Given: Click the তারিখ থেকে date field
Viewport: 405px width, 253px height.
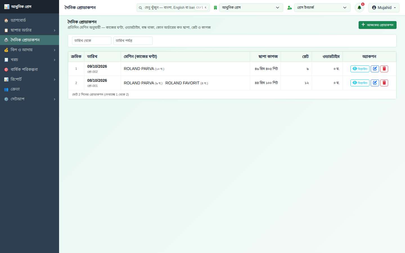Looking at the screenshot, I should (x=92, y=41).
